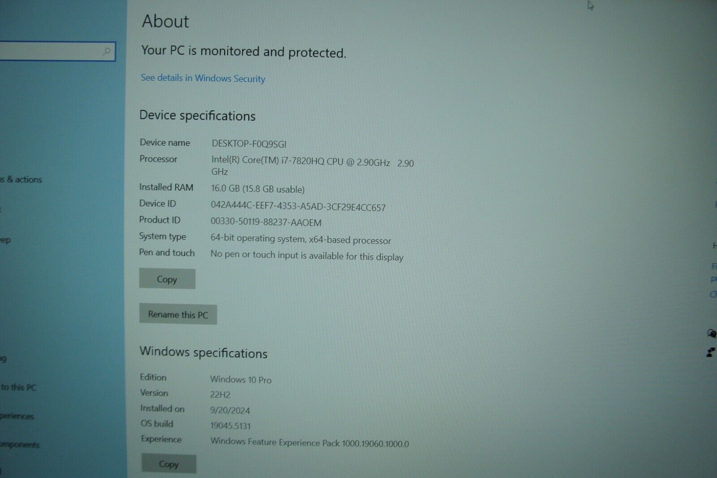This screenshot has height=478, width=717.
Task: Click the Device name label
Action: pos(164,143)
